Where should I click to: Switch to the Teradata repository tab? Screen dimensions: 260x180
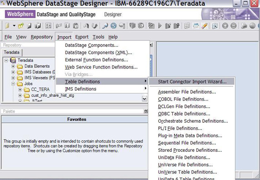coord(12,52)
